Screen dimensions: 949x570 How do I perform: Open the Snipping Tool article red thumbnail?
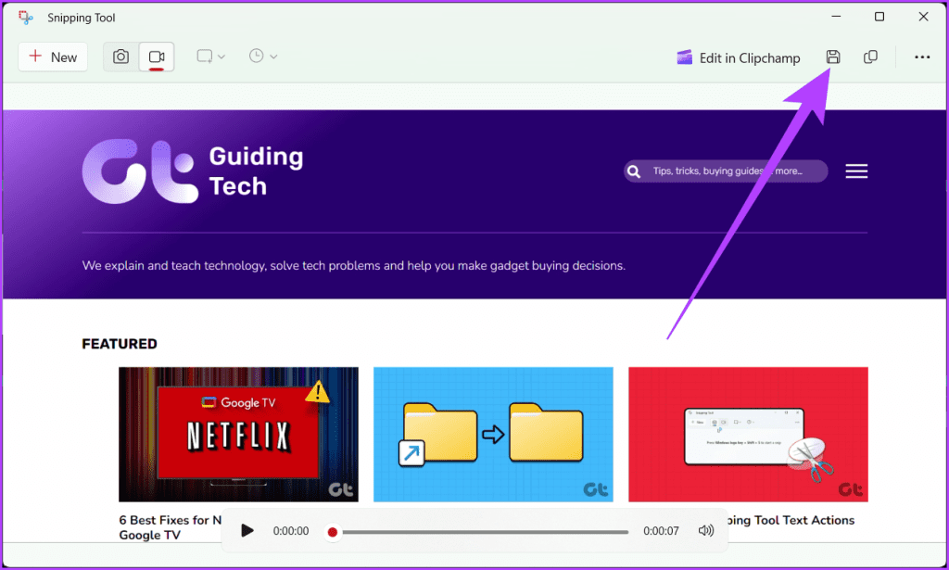[x=748, y=435]
